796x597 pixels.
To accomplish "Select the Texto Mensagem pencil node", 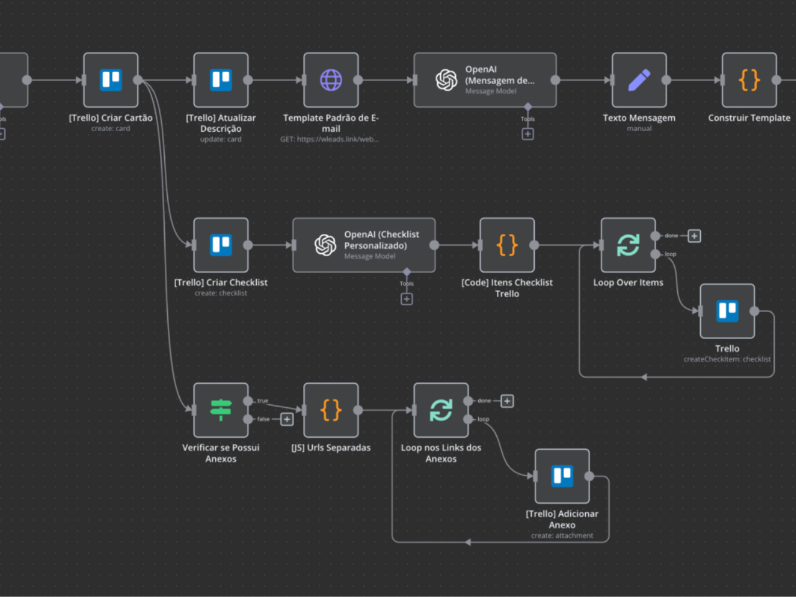I will click(x=639, y=80).
